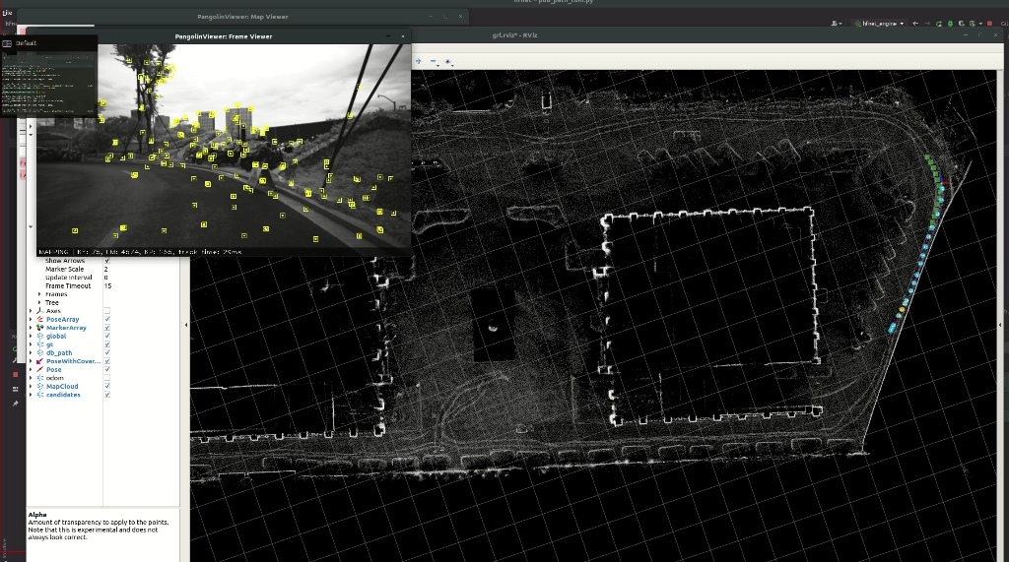Collapse the Displays panel via side arrow
The height and width of the screenshot is (562, 1009).
pos(186,325)
